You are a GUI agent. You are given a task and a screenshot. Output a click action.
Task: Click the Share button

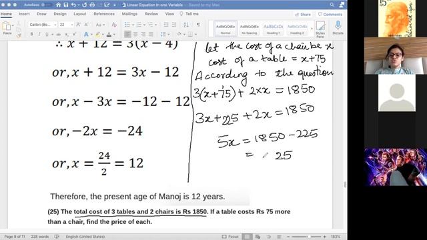coord(303,15)
